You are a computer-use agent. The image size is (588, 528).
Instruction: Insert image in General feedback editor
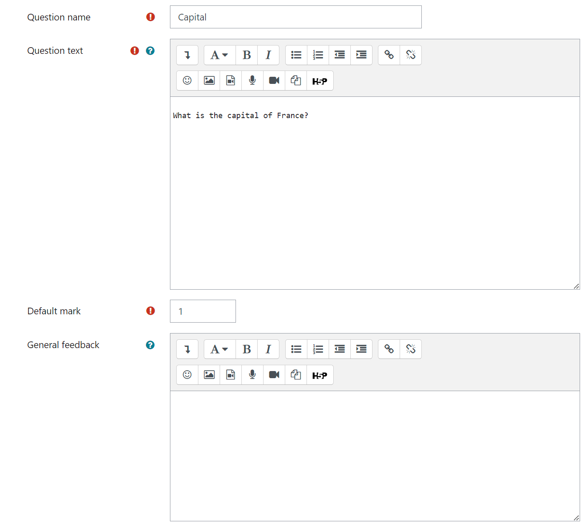click(x=209, y=375)
